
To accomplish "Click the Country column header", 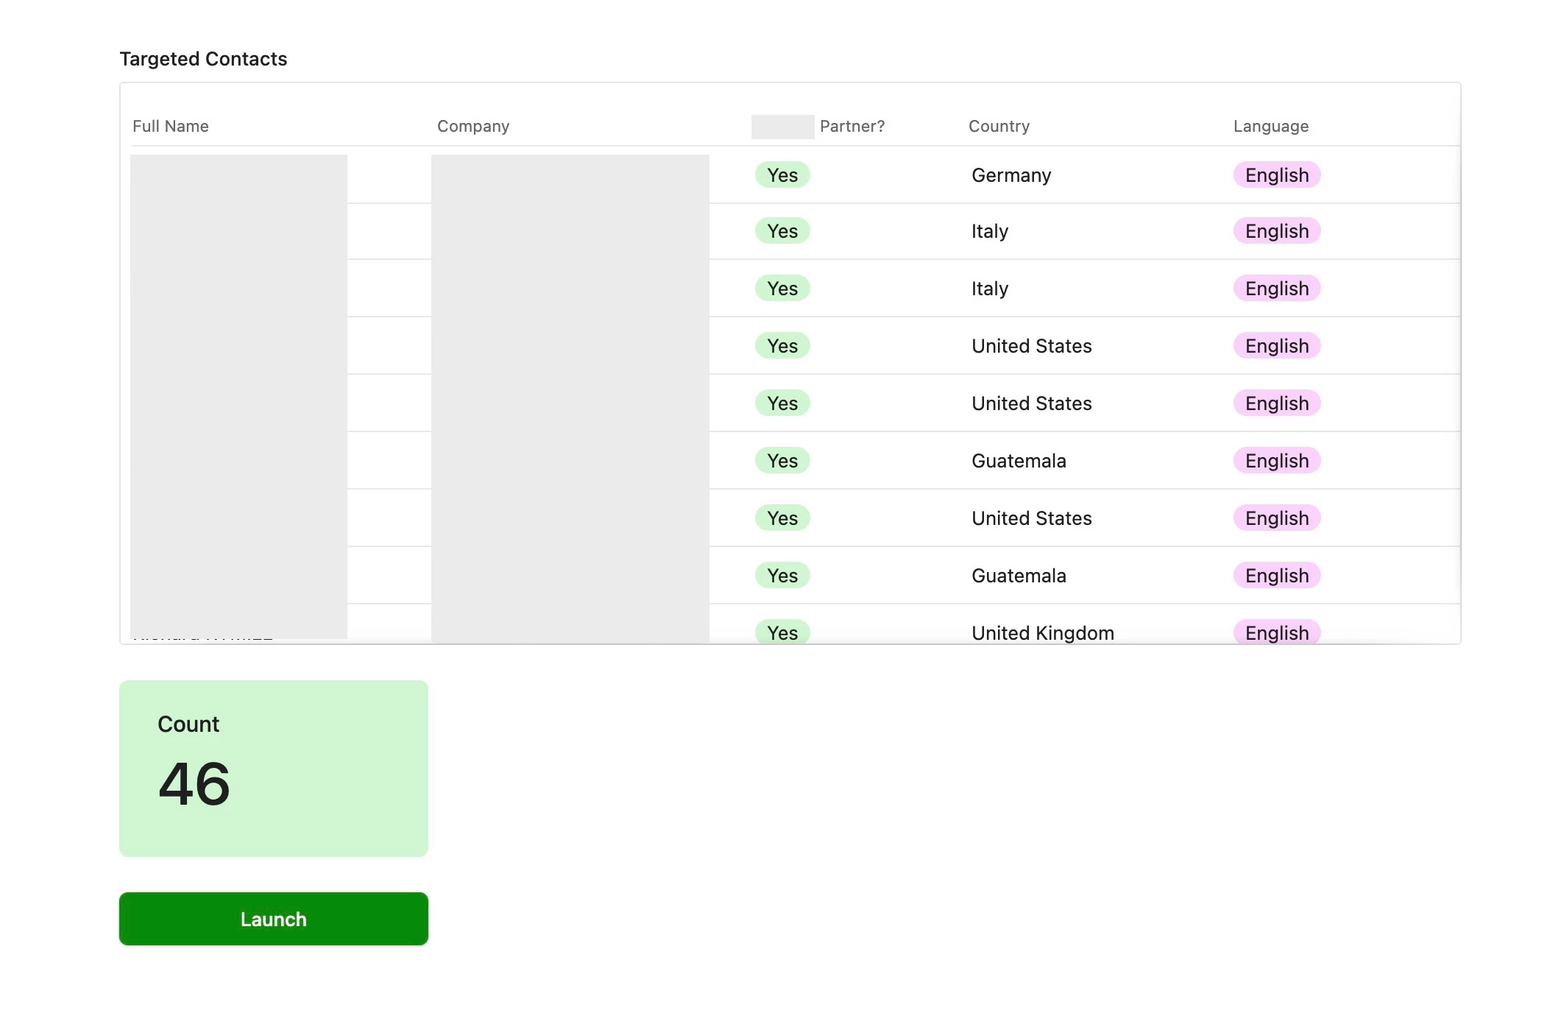I will tap(999, 126).
